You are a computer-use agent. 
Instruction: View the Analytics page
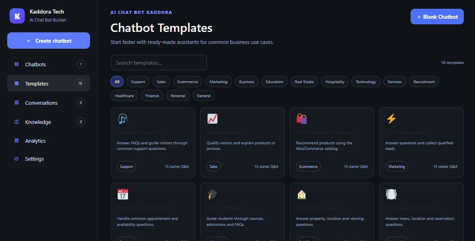click(48, 141)
